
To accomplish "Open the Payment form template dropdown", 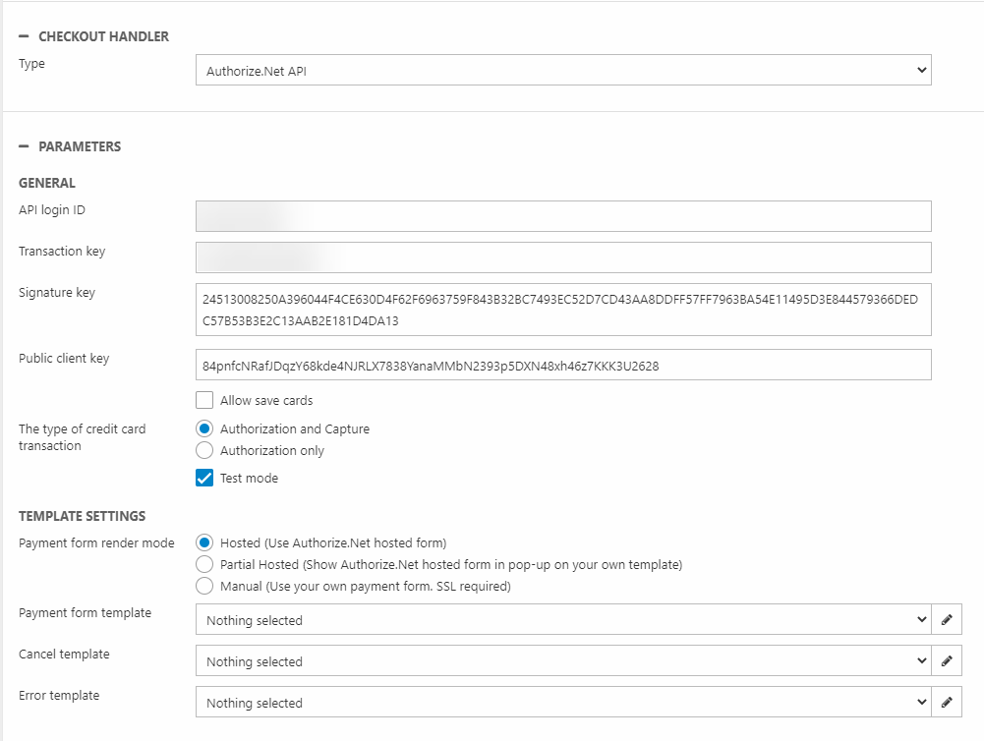I will click(x=562, y=620).
